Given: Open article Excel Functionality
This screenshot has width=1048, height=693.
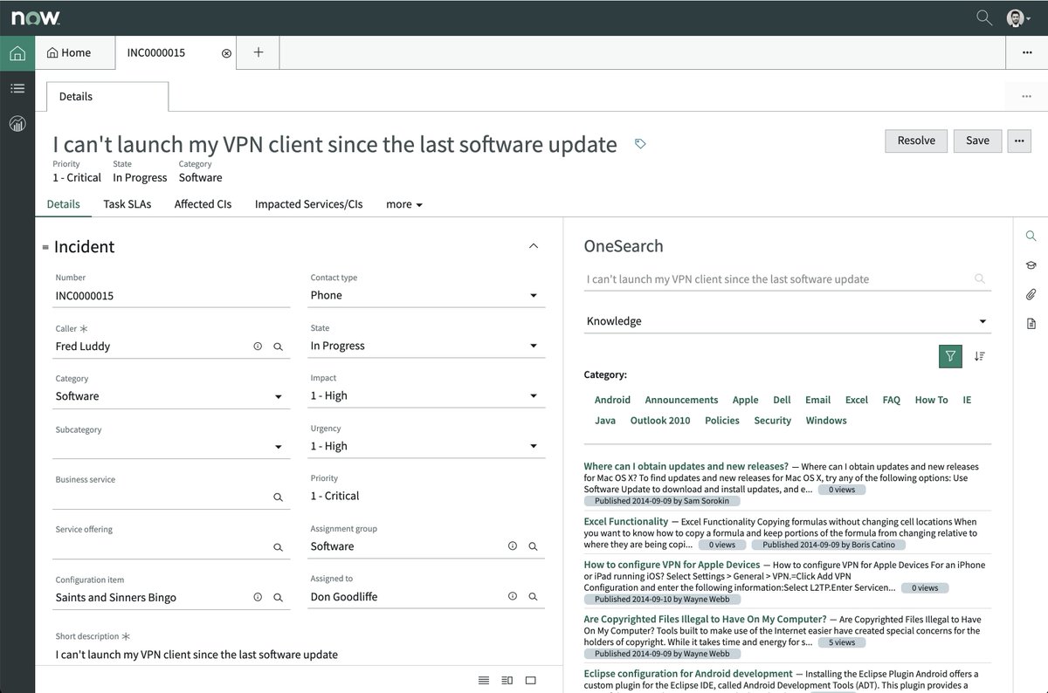Looking at the screenshot, I should [626, 522].
